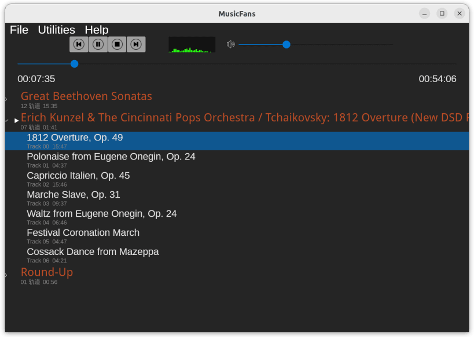Click the 'Track 02 15:46' subtitle
Viewport: 474px width, 337px height.
point(47,184)
